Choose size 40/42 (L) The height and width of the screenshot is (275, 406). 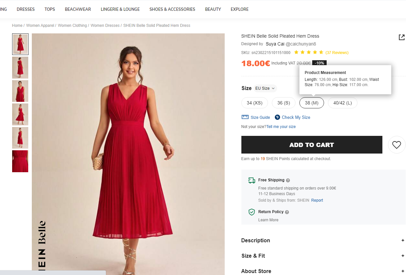(x=342, y=103)
